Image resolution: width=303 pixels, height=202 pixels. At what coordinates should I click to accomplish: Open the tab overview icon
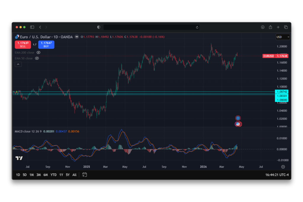286,27
